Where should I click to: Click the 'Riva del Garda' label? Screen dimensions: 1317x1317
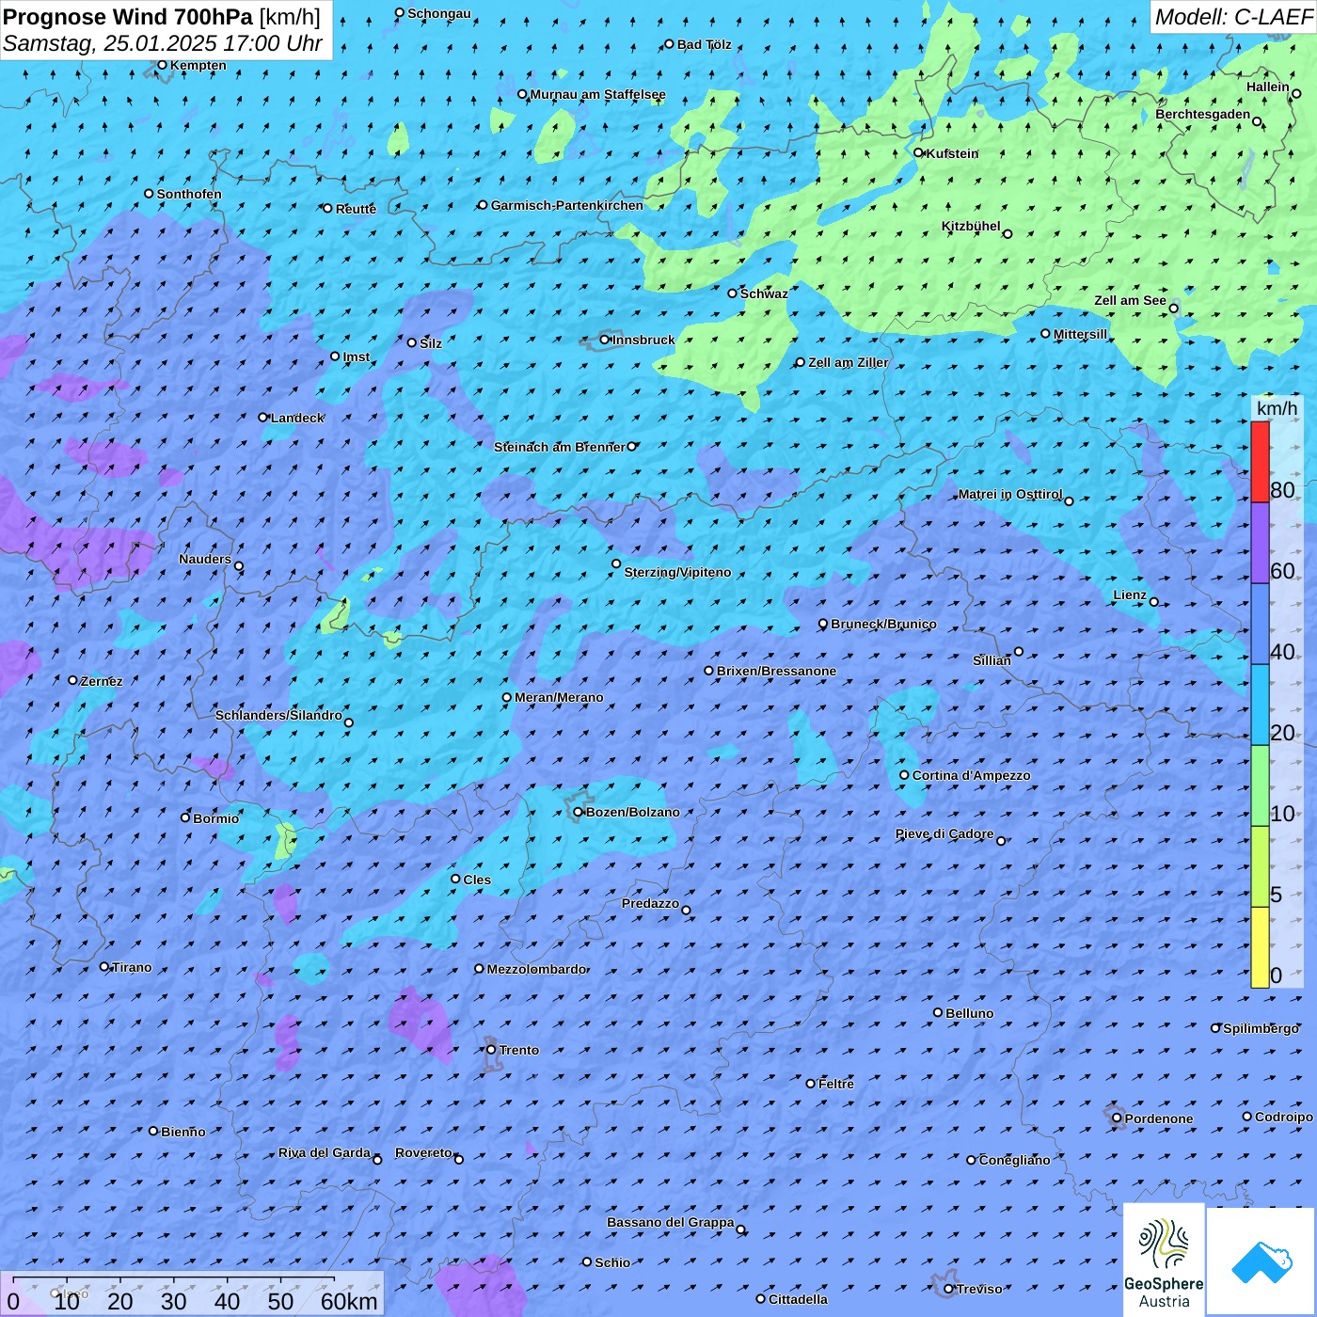325,1152
